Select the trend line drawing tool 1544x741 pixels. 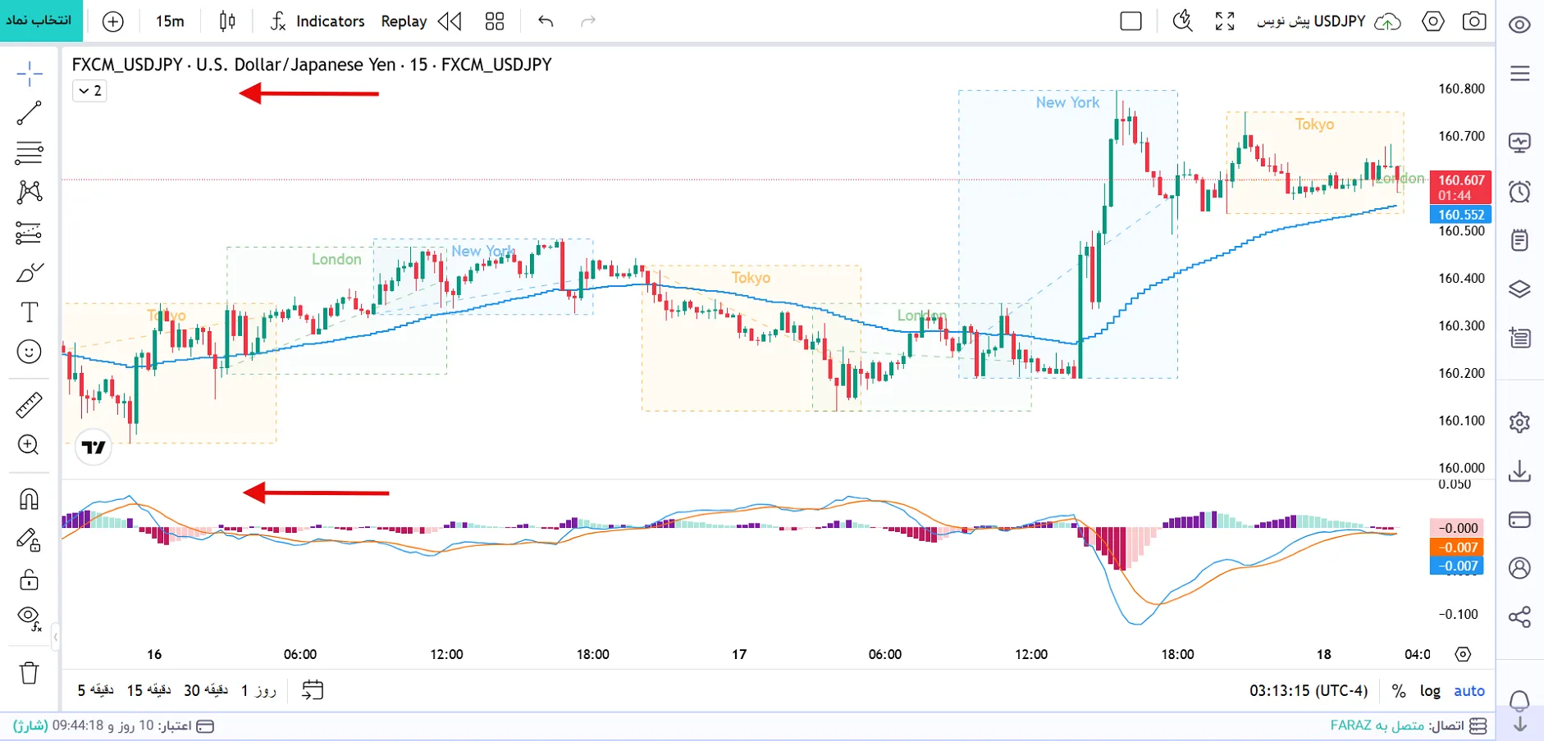pos(30,113)
